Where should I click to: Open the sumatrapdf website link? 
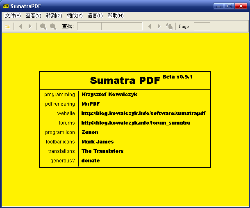click(x=143, y=113)
